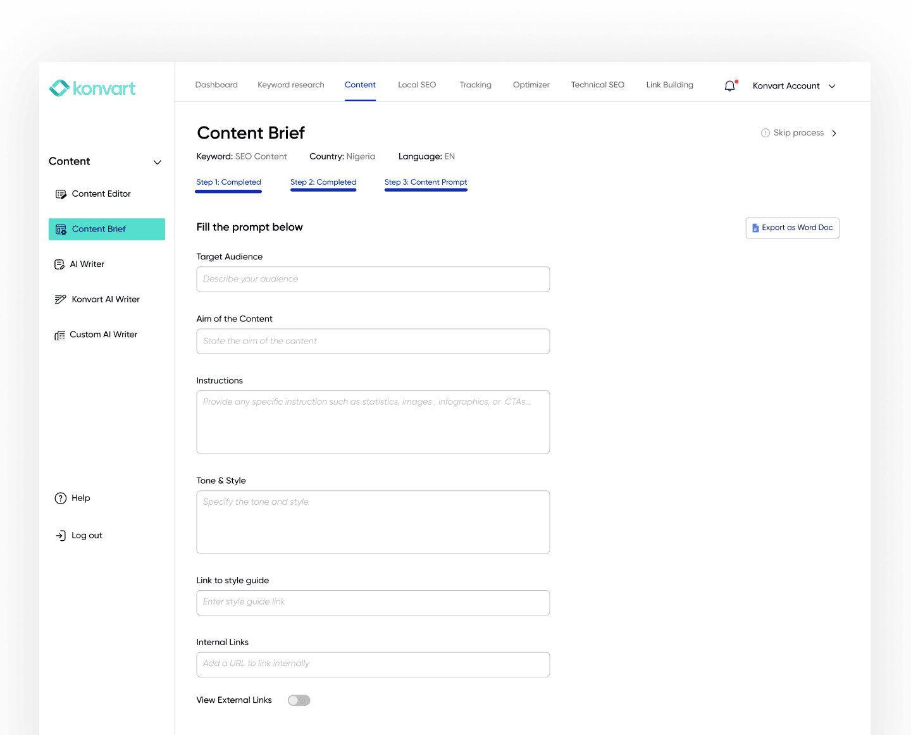The image size is (911, 735).
Task: Open notifications bell icon
Action: pos(730,86)
